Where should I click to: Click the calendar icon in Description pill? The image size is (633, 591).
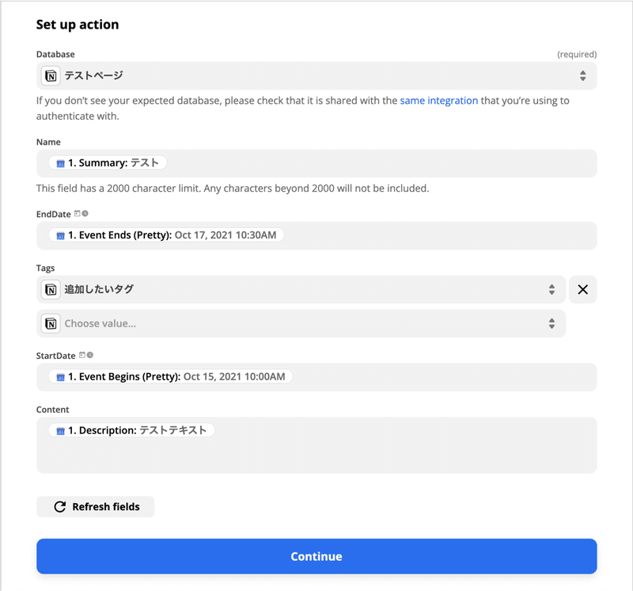(60, 431)
